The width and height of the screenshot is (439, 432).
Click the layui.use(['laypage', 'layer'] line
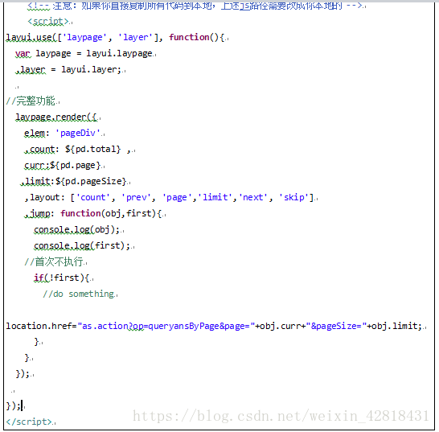pos(115,37)
